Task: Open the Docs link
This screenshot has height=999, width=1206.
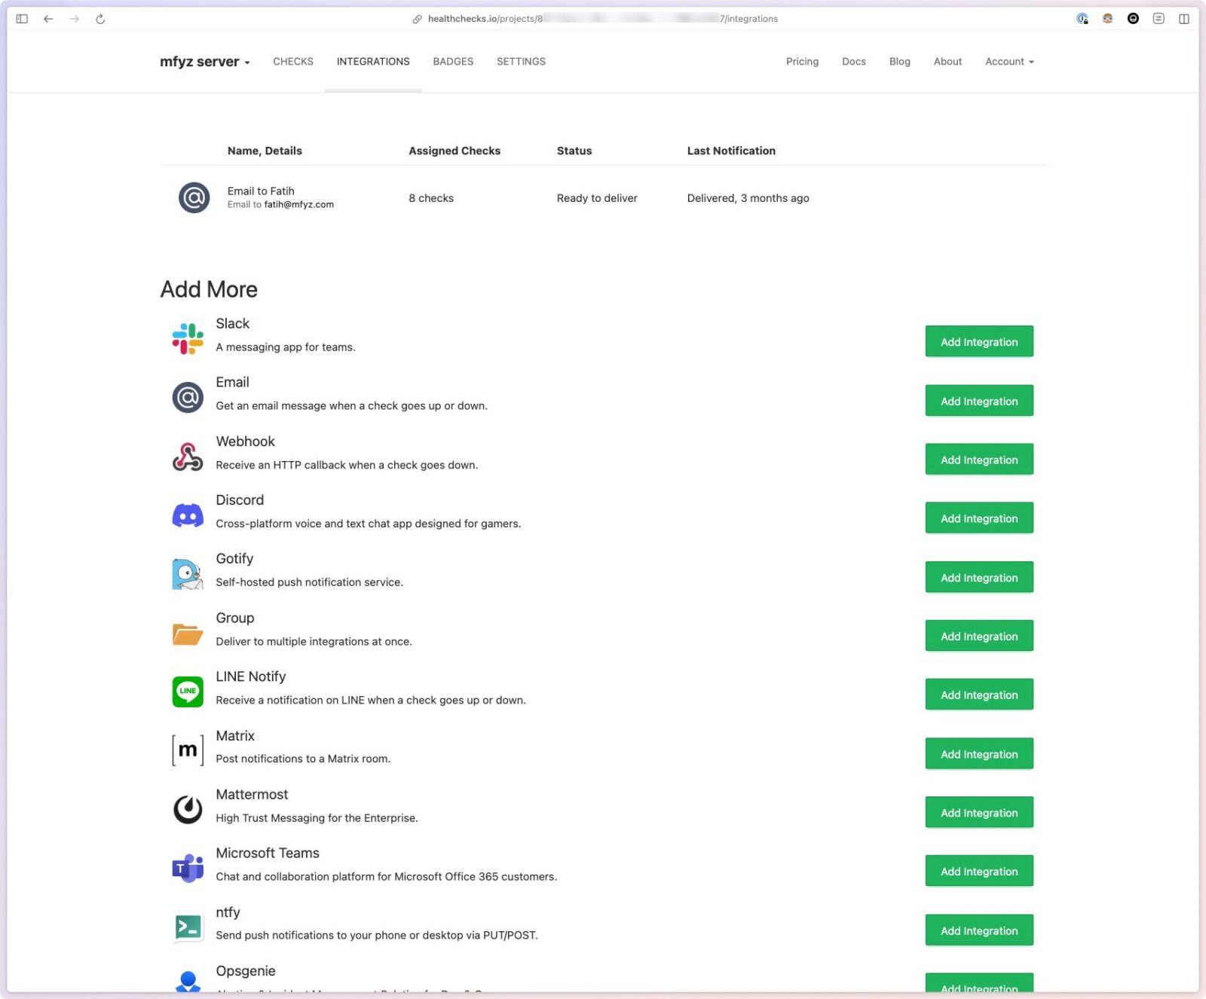Action: tap(853, 62)
